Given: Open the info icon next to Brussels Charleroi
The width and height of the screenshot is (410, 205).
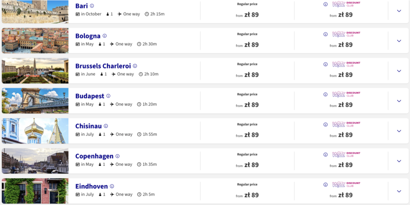Looking at the screenshot, I should (x=135, y=66).
